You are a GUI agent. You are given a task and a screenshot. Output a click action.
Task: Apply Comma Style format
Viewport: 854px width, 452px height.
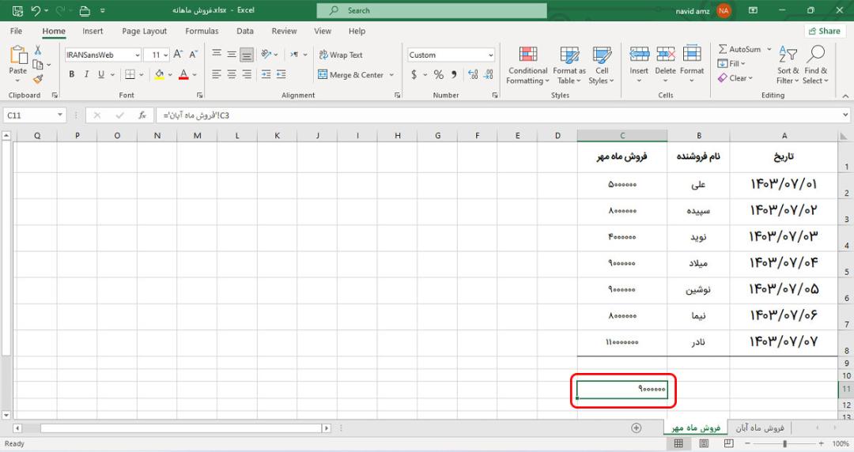454,74
